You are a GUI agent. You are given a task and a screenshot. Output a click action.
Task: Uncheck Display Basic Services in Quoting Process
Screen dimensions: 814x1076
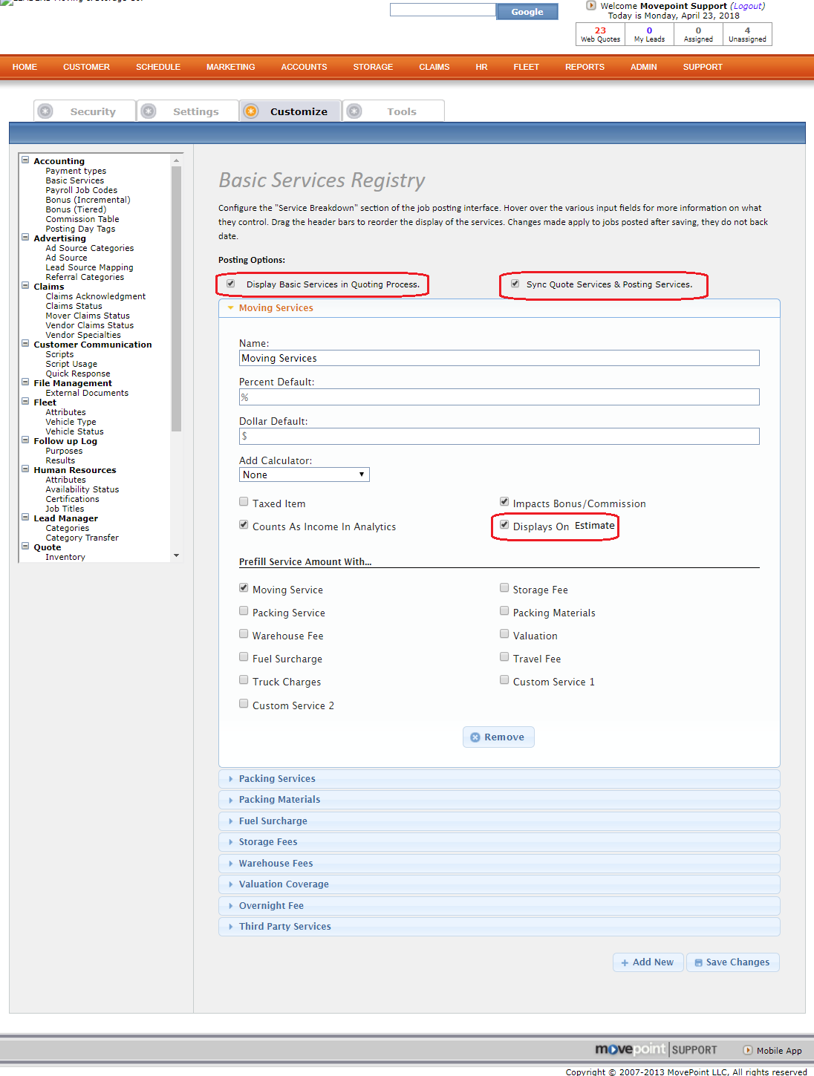coord(231,284)
